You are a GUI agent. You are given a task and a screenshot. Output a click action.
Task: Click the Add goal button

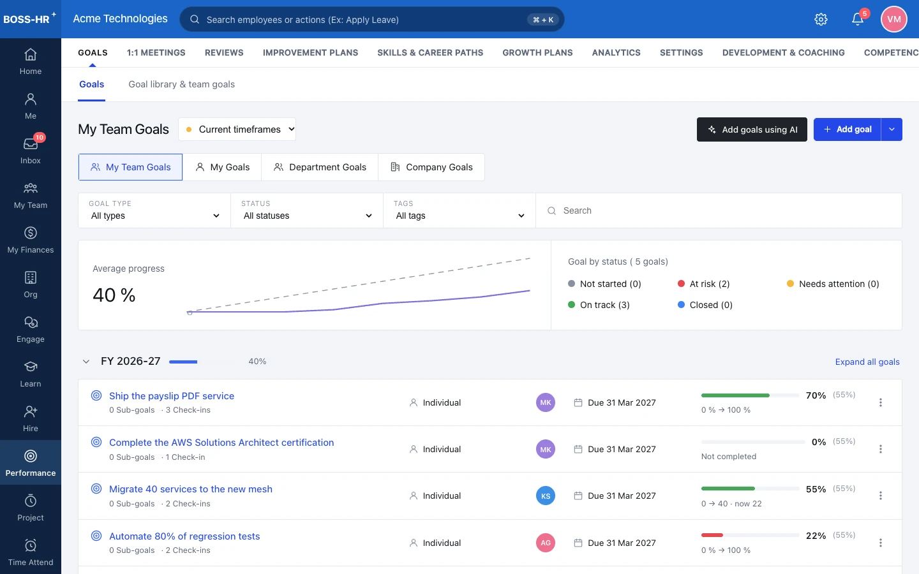(x=848, y=129)
